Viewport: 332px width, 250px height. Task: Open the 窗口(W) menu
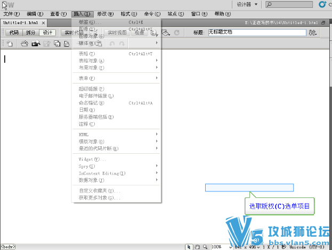[x=199, y=14]
